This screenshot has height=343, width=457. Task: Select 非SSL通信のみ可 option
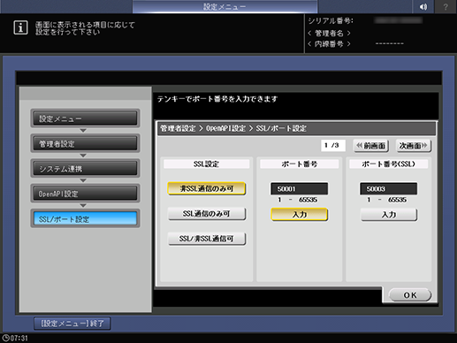(207, 188)
